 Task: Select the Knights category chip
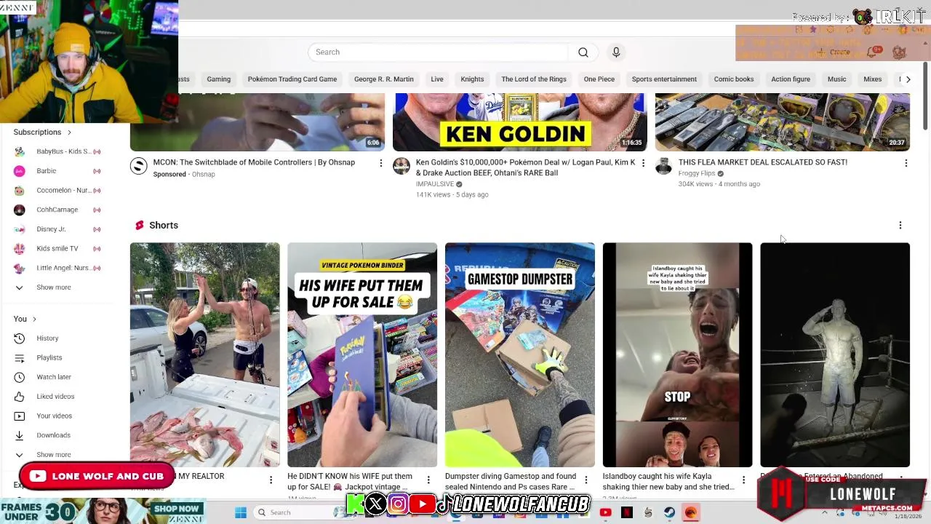(x=472, y=79)
